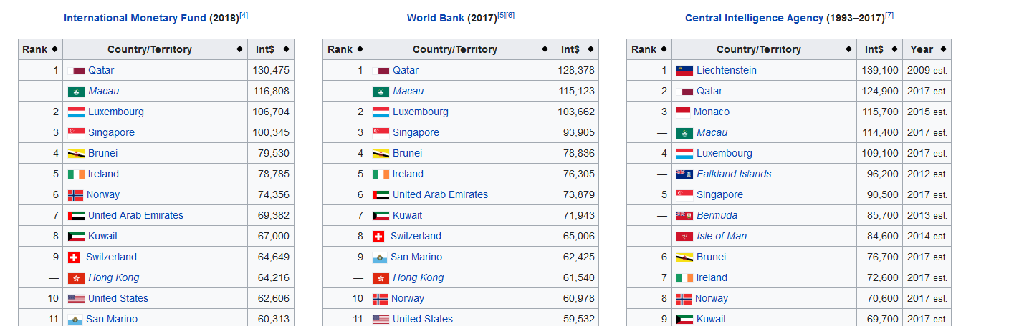Click the Falkland Islands flag icon
Viewport: 1009px width, 326px height.
[684, 174]
